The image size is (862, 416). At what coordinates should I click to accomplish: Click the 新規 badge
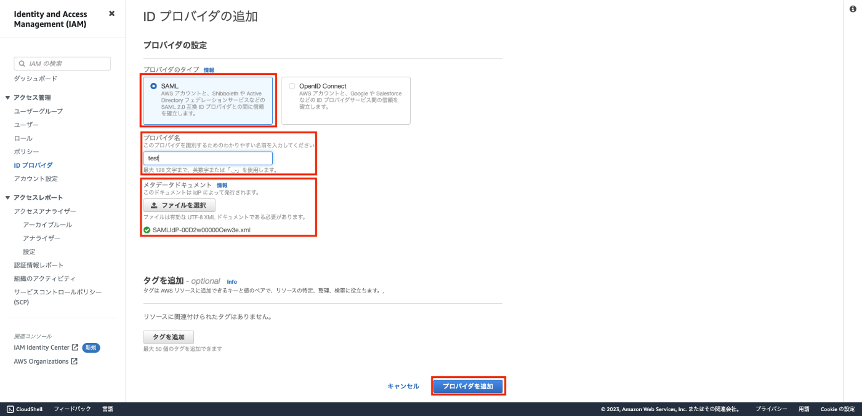click(91, 348)
